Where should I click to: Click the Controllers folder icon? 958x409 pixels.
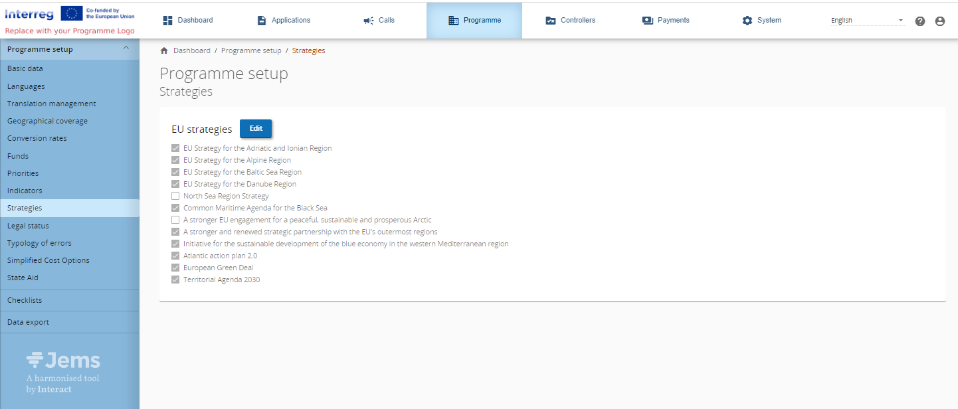[550, 21]
